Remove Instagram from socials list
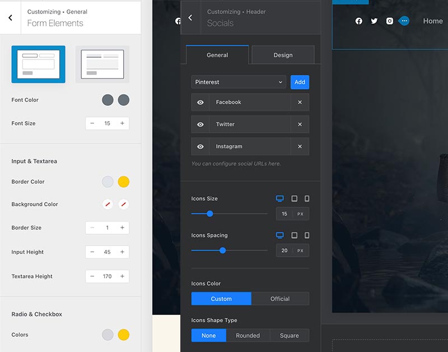 (x=300, y=146)
